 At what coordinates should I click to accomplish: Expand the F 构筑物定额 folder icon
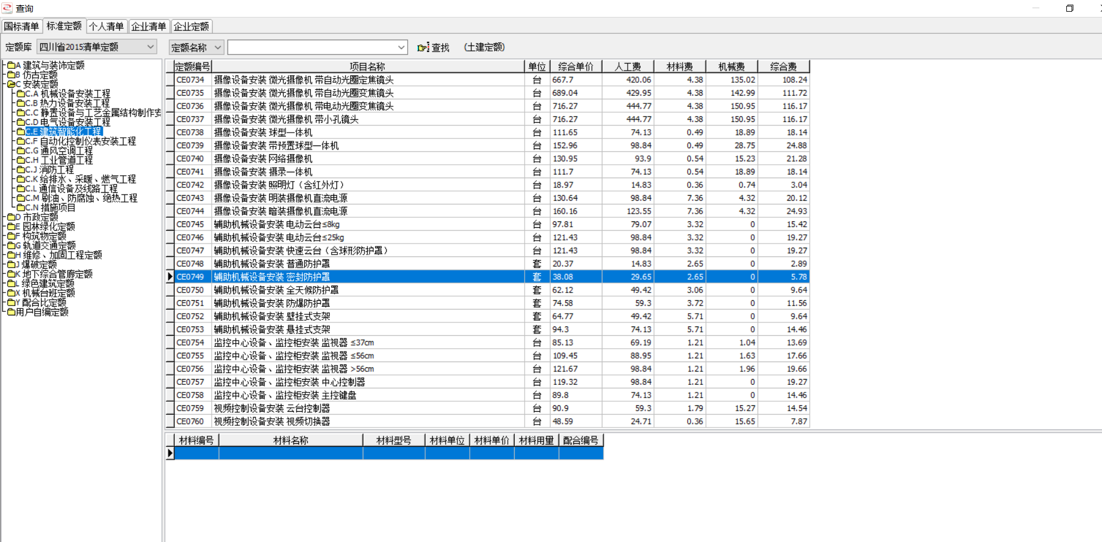11,236
